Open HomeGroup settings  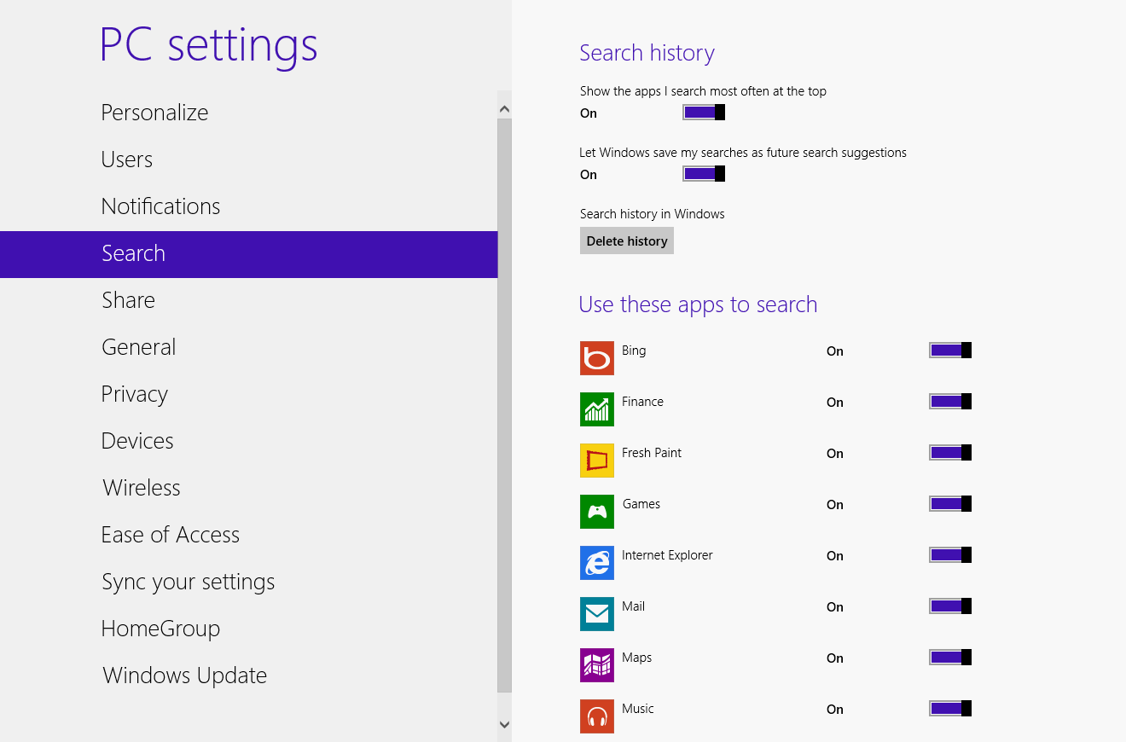tap(248, 629)
